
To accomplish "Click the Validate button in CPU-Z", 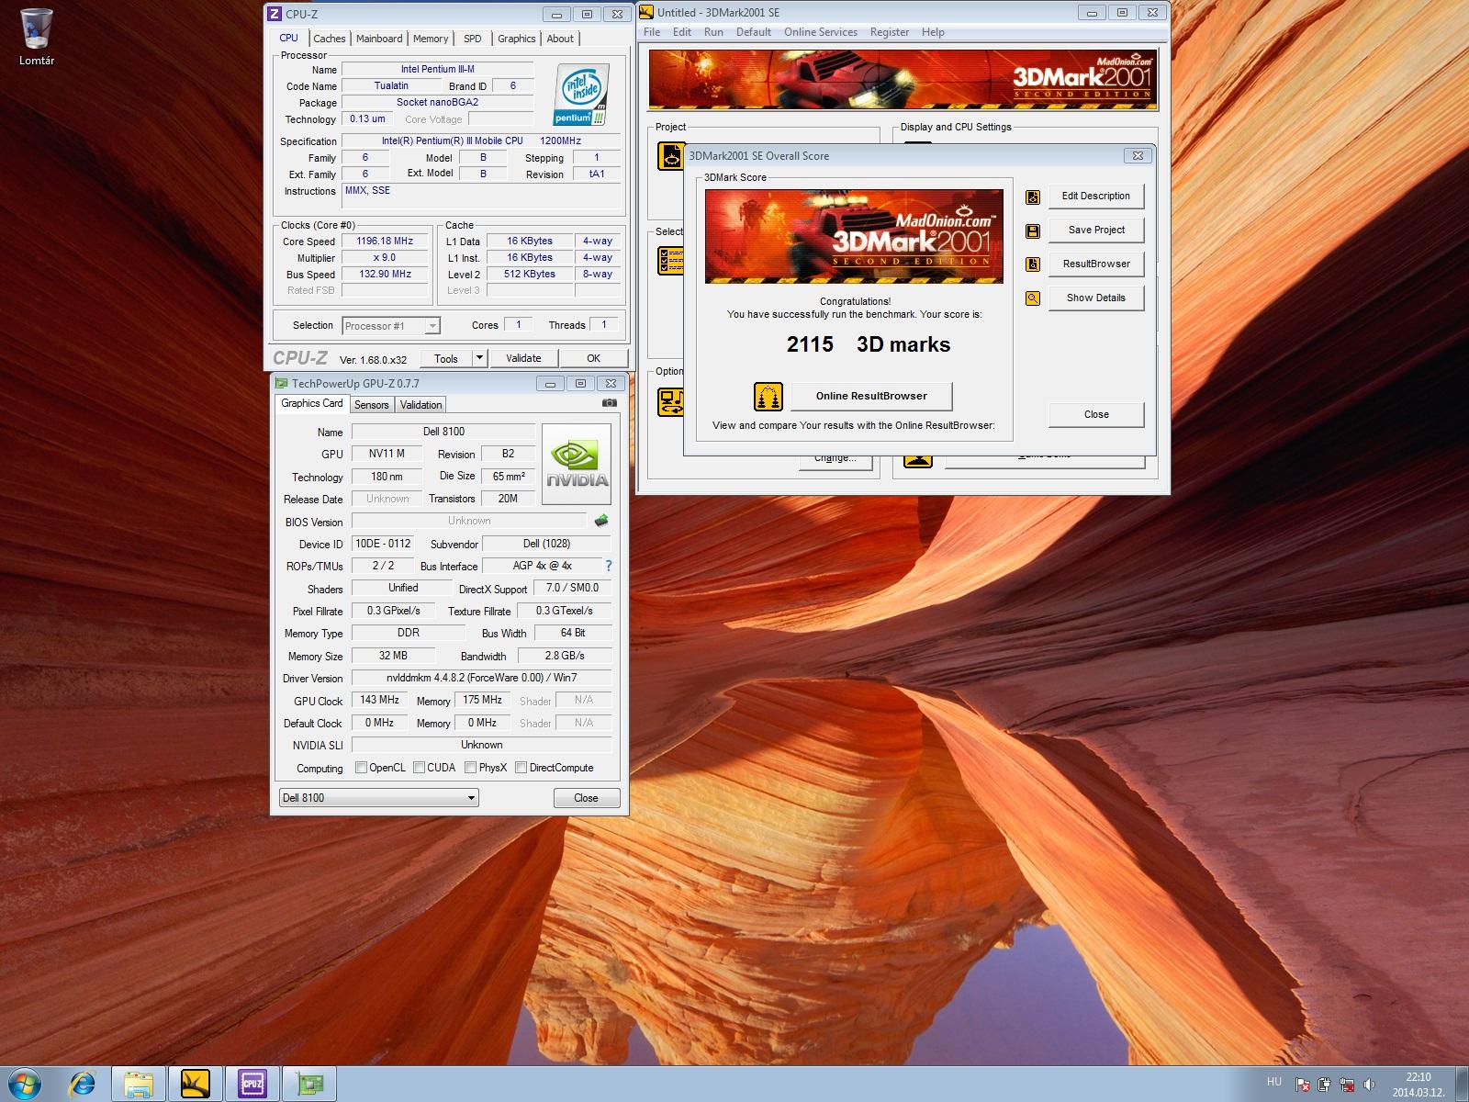I will click(523, 358).
